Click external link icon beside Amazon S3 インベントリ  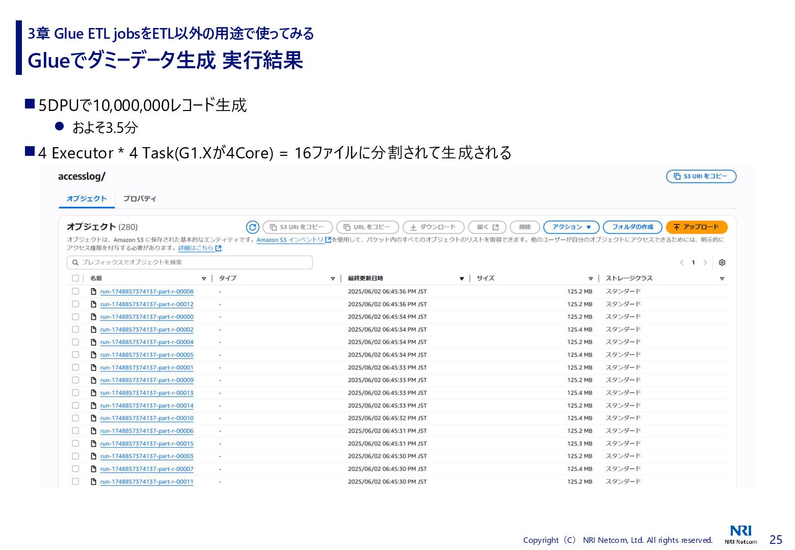click(328, 240)
